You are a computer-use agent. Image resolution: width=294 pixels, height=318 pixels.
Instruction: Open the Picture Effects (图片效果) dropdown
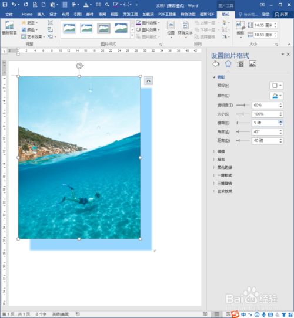[148, 30]
